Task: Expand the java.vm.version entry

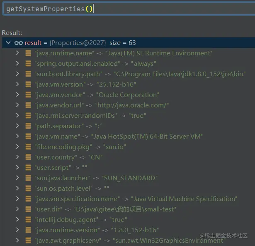Action: (x=17, y=84)
